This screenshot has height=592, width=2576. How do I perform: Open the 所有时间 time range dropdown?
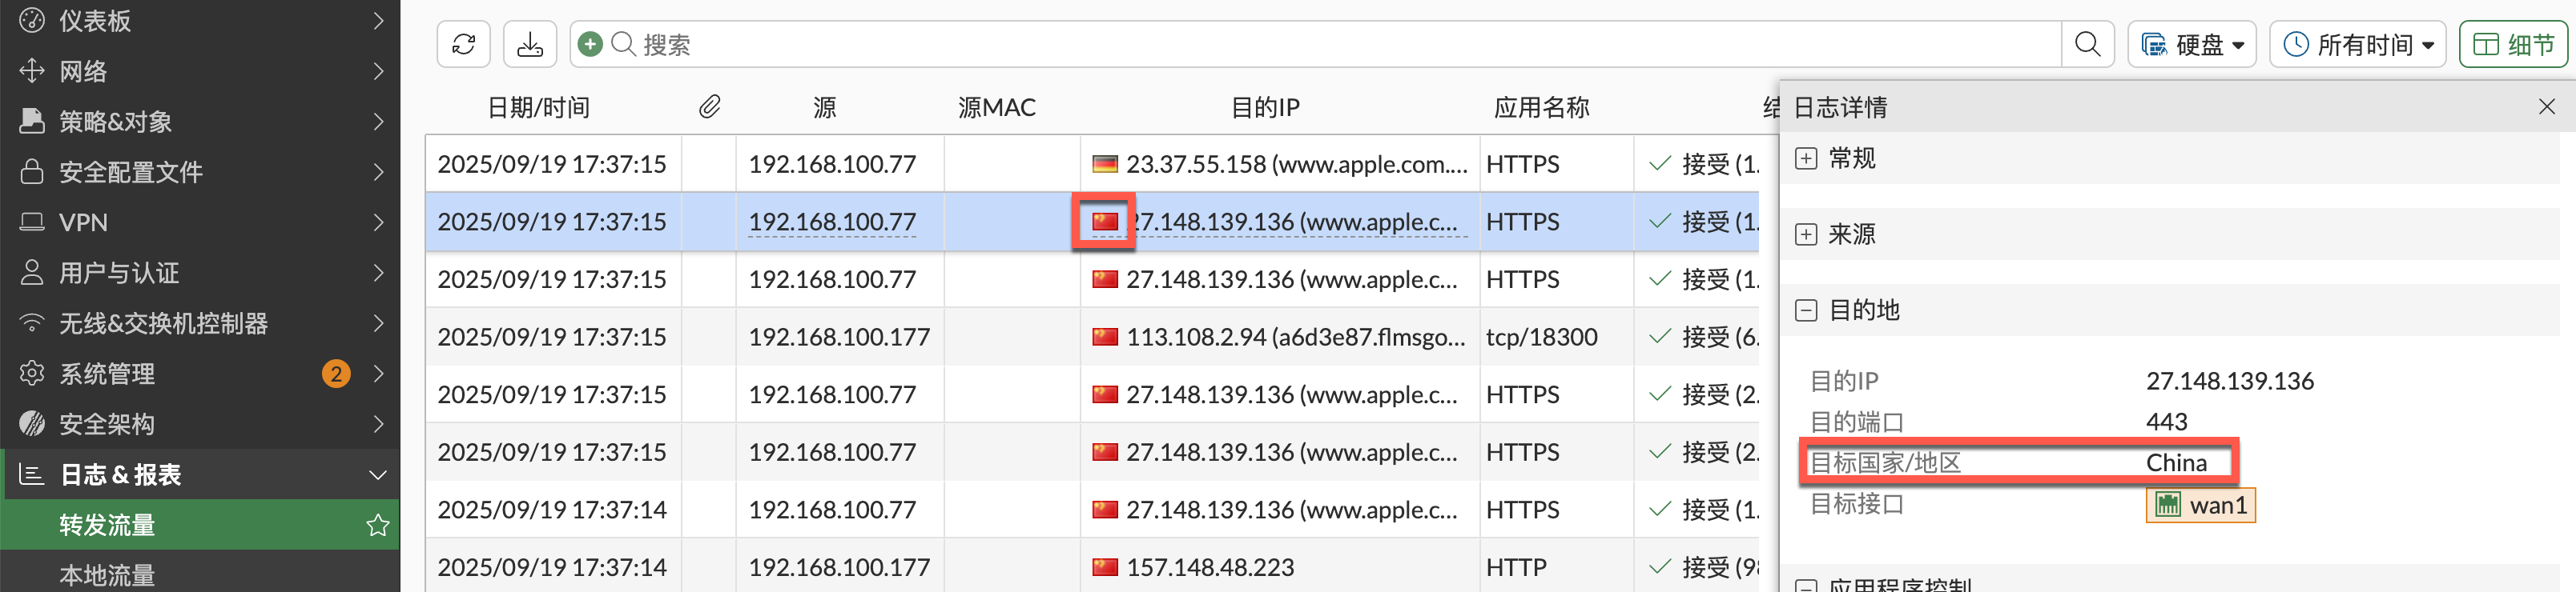[x=2357, y=45]
